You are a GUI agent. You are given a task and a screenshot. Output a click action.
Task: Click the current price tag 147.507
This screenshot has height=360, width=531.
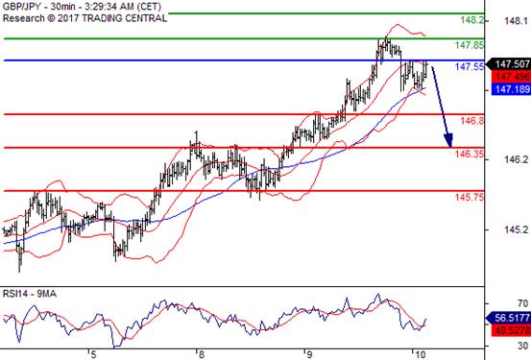pos(508,63)
